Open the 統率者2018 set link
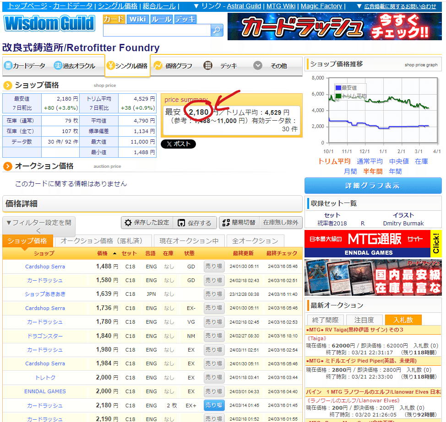This screenshot has width=446, height=422. click(x=332, y=224)
